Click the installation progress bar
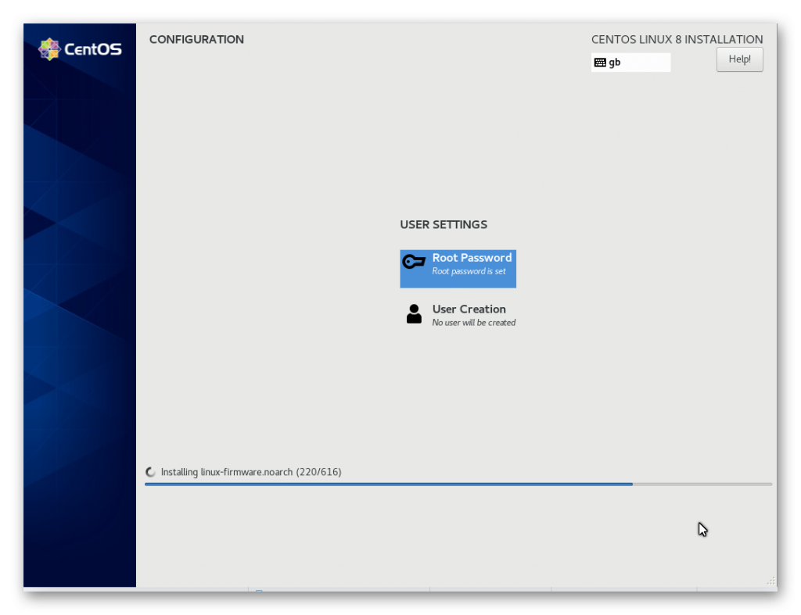The height and width of the screenshot is (615, 801). click(x=458, y=484)
